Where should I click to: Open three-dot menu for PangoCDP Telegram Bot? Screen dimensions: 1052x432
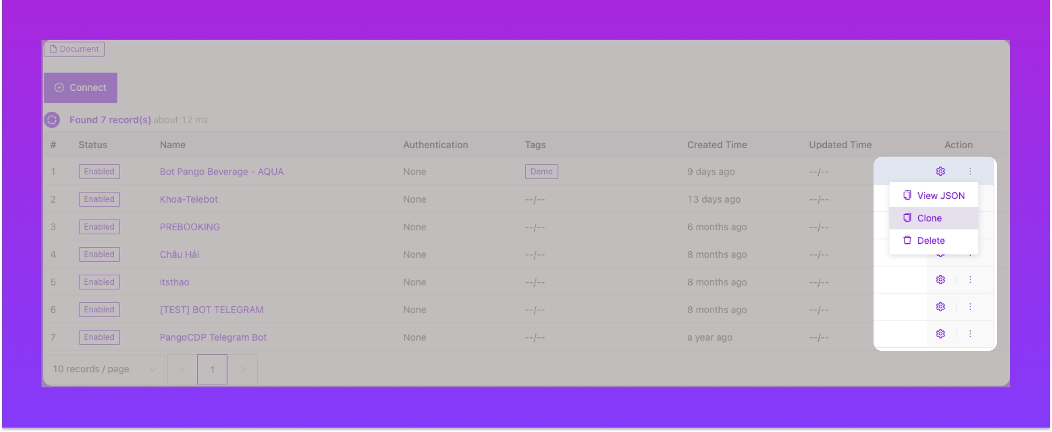tap(970, 334)
